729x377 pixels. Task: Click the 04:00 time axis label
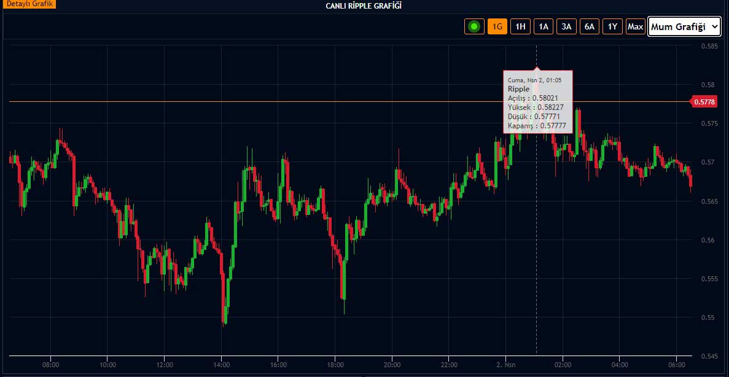tap(620, 365)
